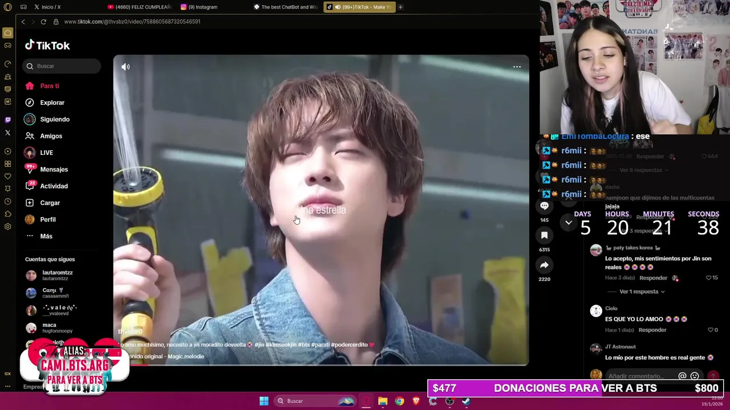Open Twitch in Opera sidebar
The image size is (730, 410).
(7, 120)
